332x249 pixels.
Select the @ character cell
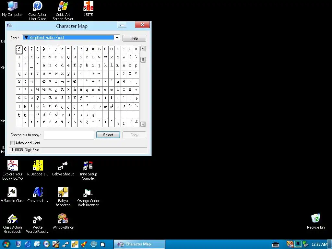[x=87, y=50]
